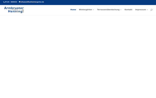The image size is (156, 98).
Task: Click the phone icon in the top bar
Action: click(x=4, y=2)
